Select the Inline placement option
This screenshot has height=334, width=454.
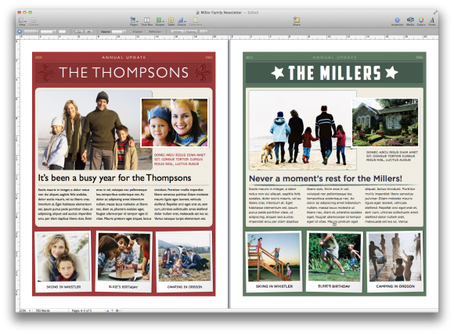tap(177, 31)
